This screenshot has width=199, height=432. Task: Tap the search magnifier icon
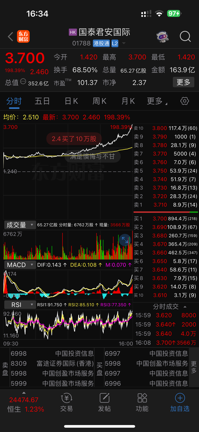point(185,37)
